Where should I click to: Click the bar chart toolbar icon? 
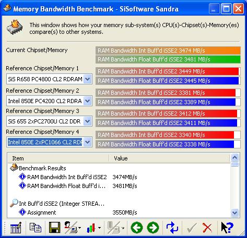[x=91, y=228]
